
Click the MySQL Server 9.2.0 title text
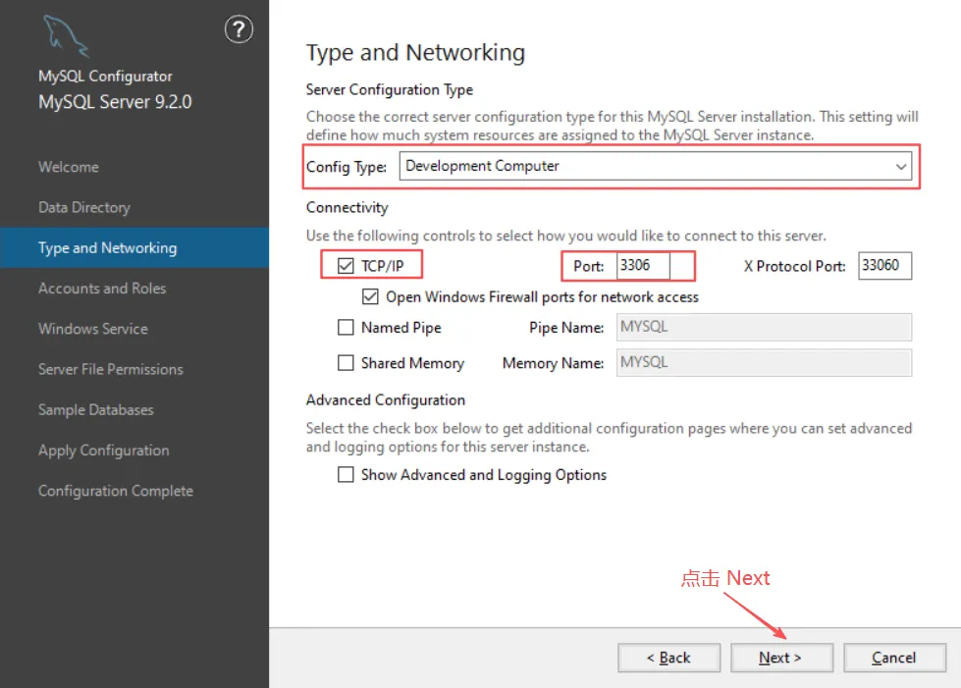pyautogui.click(x=115, y=102)
